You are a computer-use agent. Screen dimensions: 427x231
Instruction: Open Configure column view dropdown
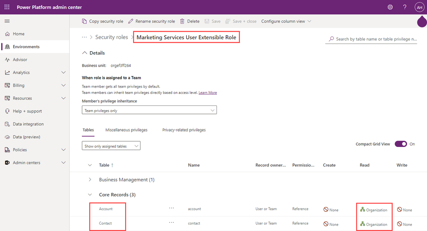(x=286, y=21)
